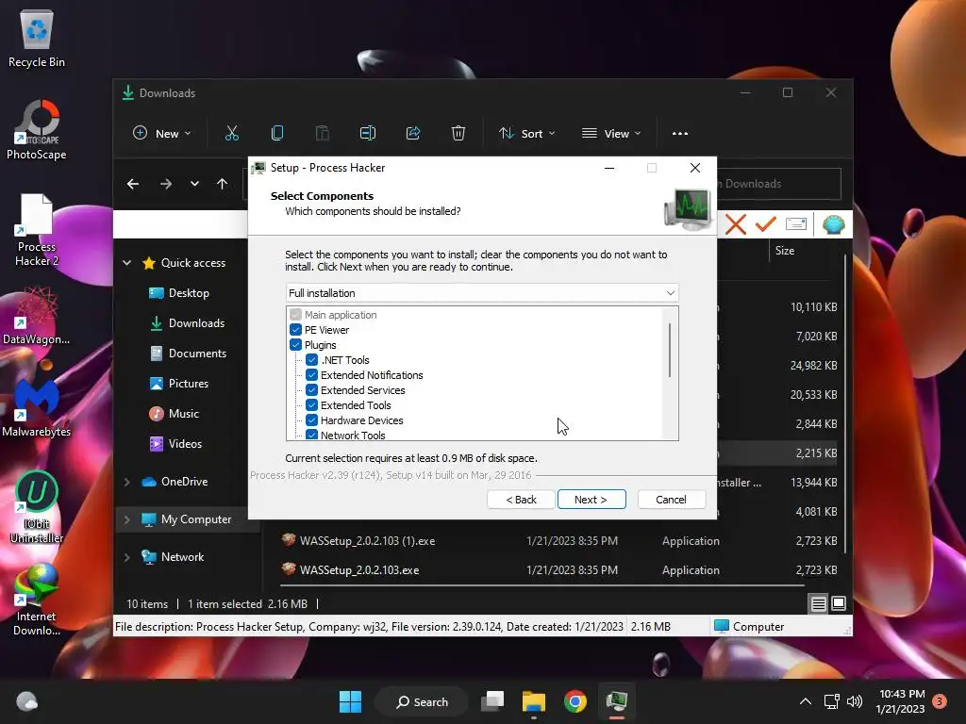966x724 pixels.
Task: Open Chrome from the taskbar
Action: click(575, 701)
